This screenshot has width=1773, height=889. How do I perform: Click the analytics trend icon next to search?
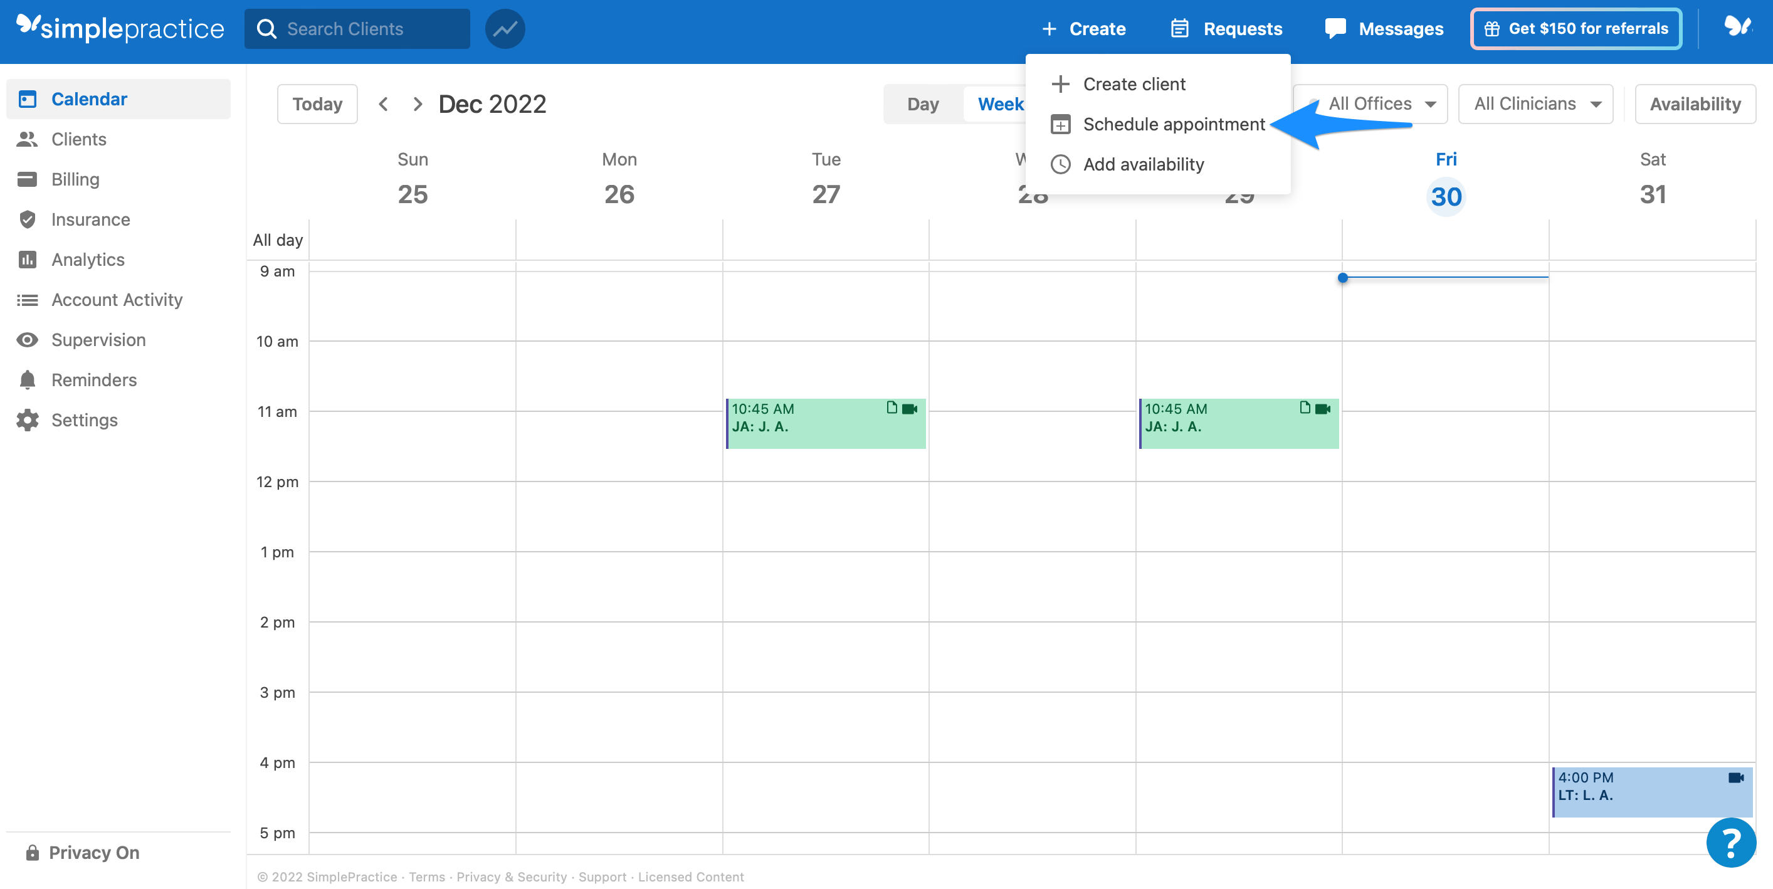pyautogui.click(x=505, y=28)
